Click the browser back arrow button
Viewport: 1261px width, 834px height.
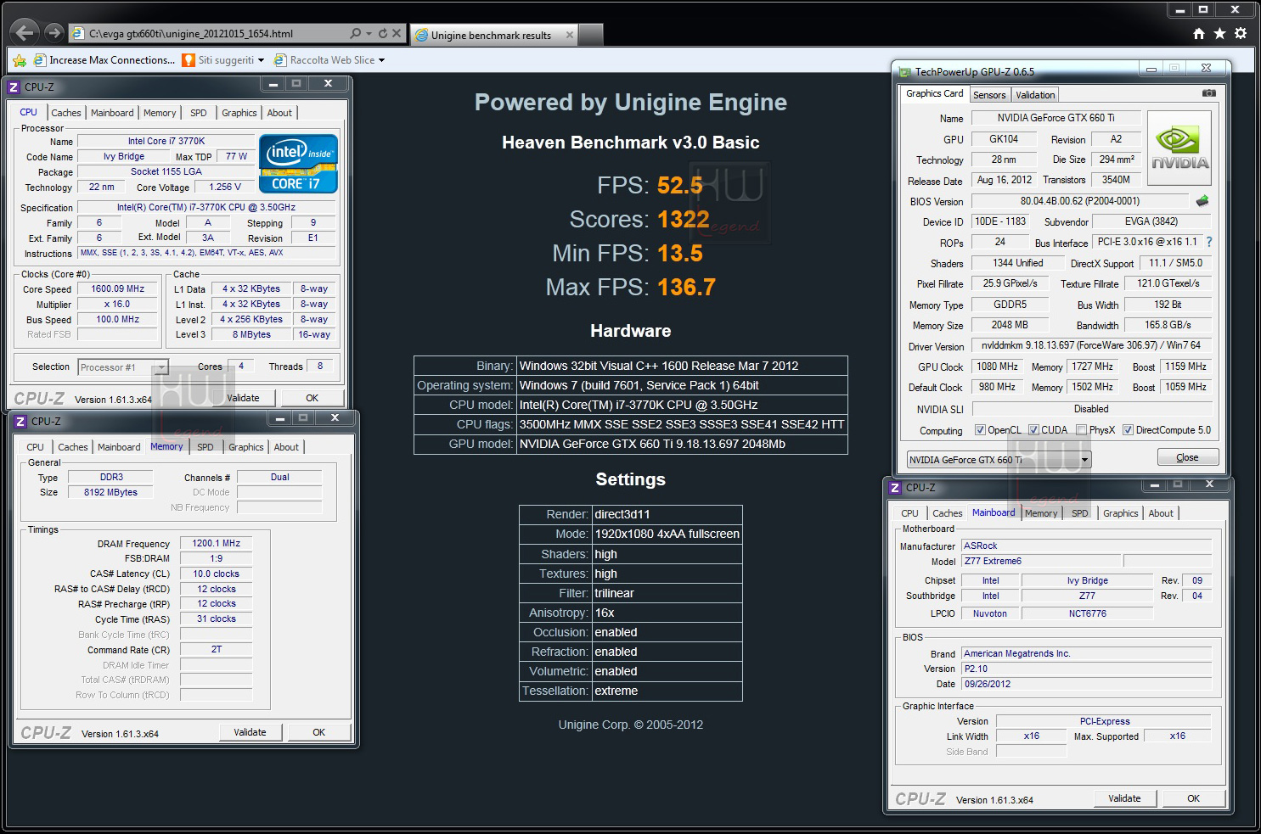click(25, 33)
